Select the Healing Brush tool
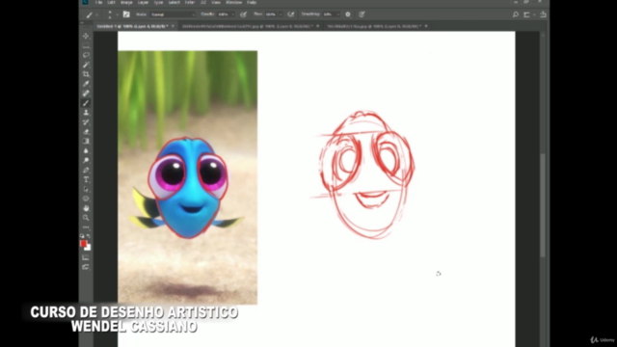 coord(86,93)
